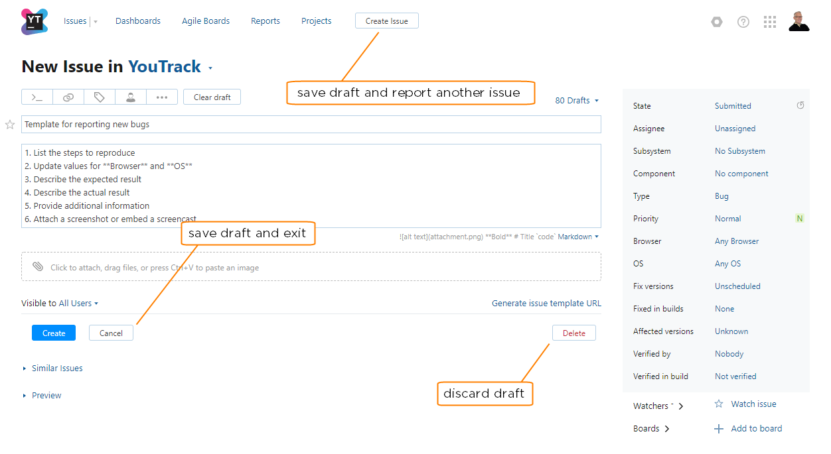The width and height of the screenshot is (831, 454).
Task: Star the issue summary
Action: pyautogui.click(x=10, y=125)
